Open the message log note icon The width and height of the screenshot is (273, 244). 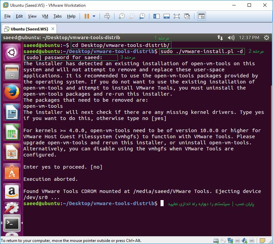(x=262, y=241)
